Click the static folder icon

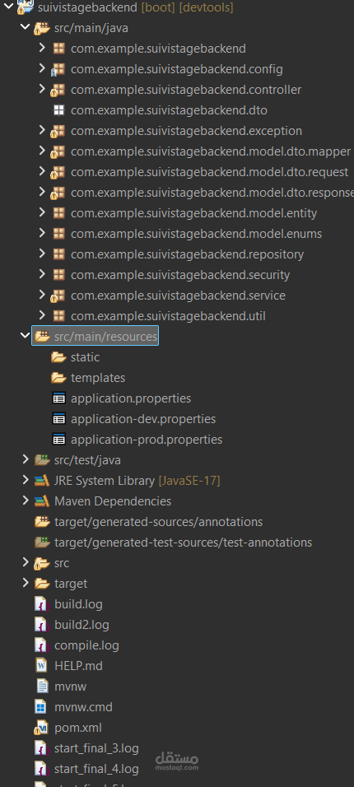coord(58,356)
